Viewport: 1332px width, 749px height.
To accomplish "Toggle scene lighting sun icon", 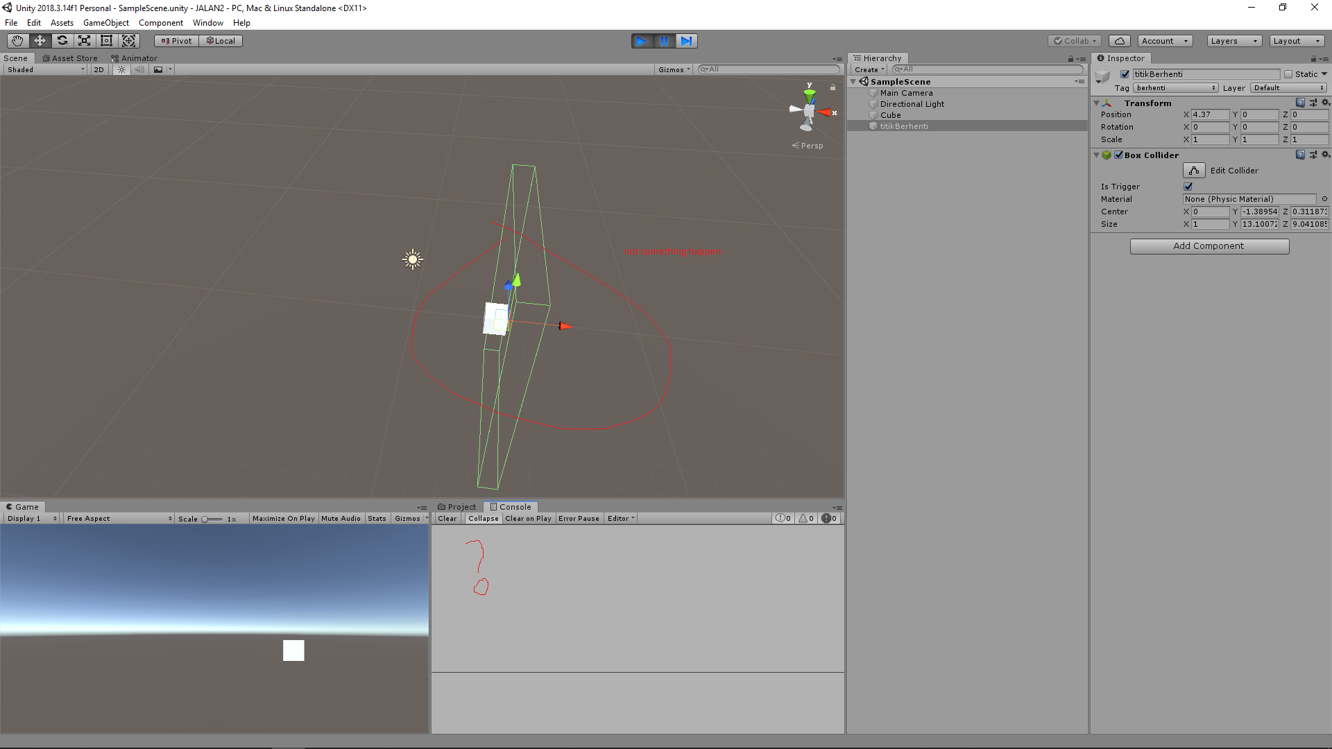I will [121, 69].
